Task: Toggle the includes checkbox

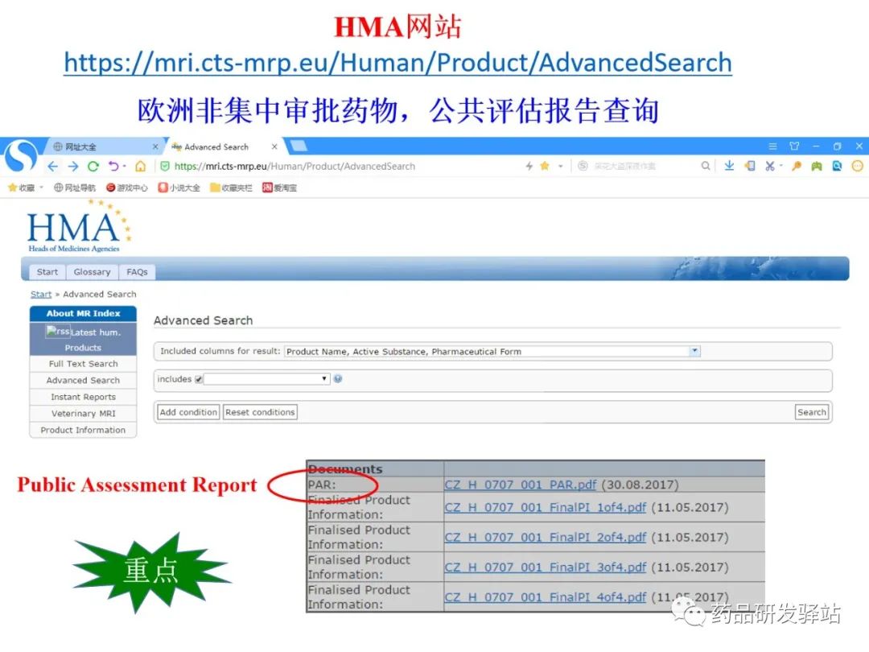Action: (199, 379)
